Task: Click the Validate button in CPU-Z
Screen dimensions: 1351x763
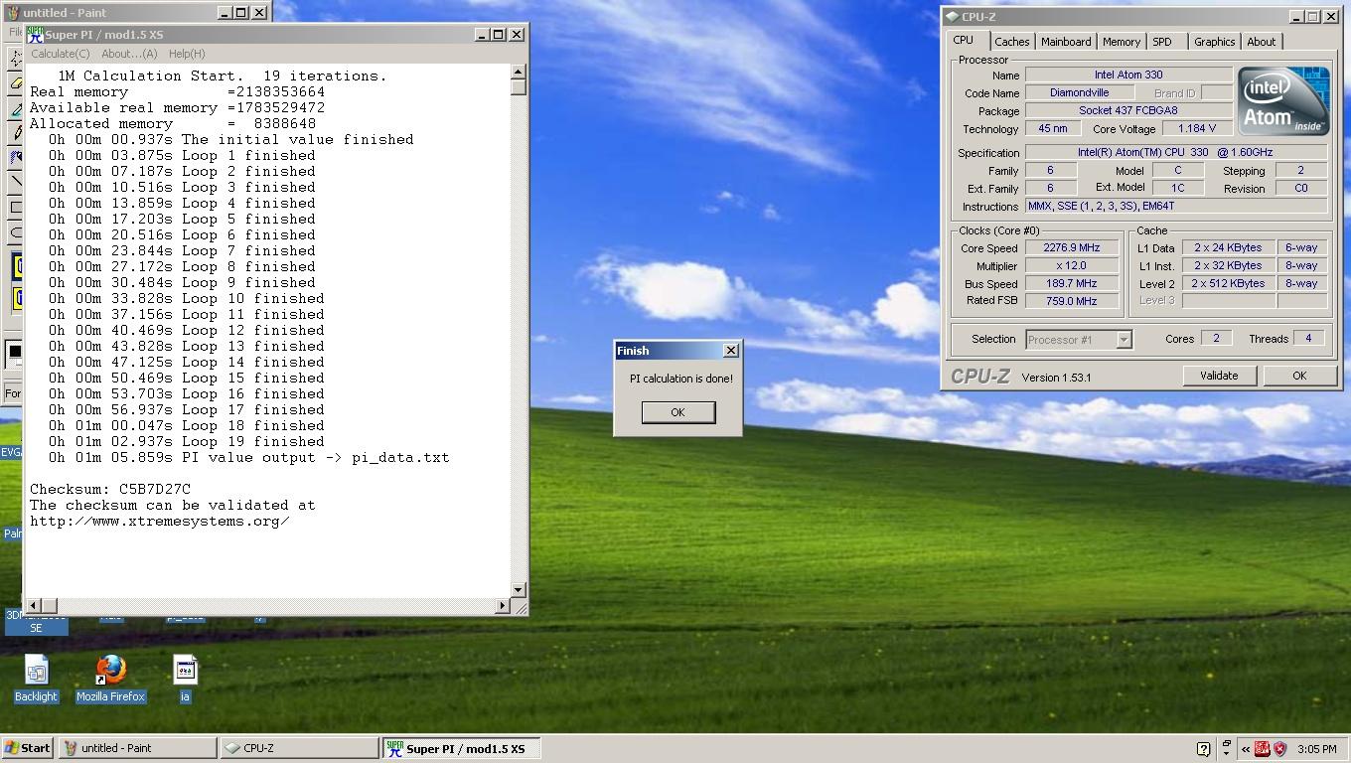Action: click(x=1219, y=376)
